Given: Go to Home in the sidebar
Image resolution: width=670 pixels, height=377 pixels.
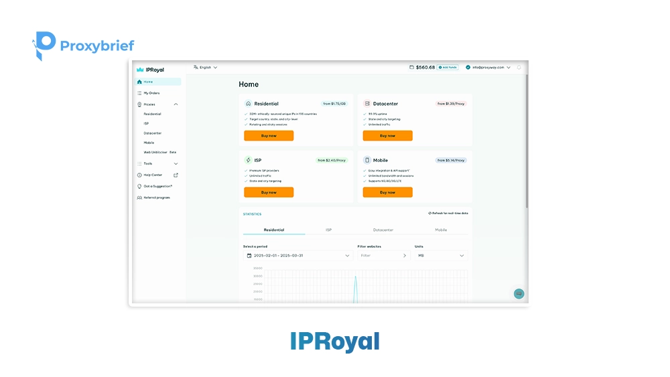Looking at the screenshot, I should [158, 82].
